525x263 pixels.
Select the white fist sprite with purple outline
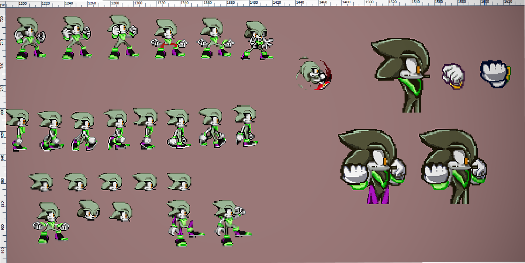pyautogui.click(x=453, y=76)
